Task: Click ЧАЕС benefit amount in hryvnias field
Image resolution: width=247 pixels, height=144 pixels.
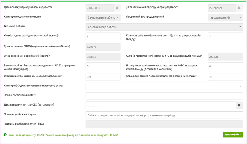Action: (x=225, y=66)
